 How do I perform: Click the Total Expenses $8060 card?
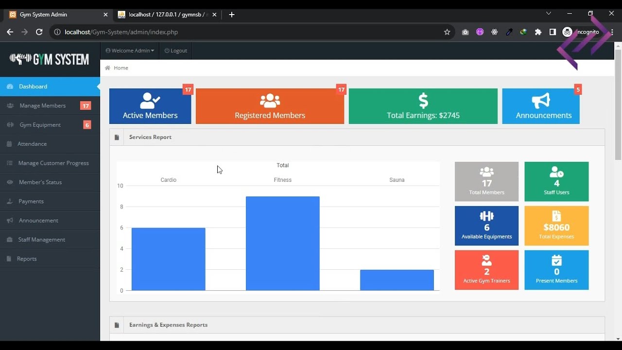556,226
